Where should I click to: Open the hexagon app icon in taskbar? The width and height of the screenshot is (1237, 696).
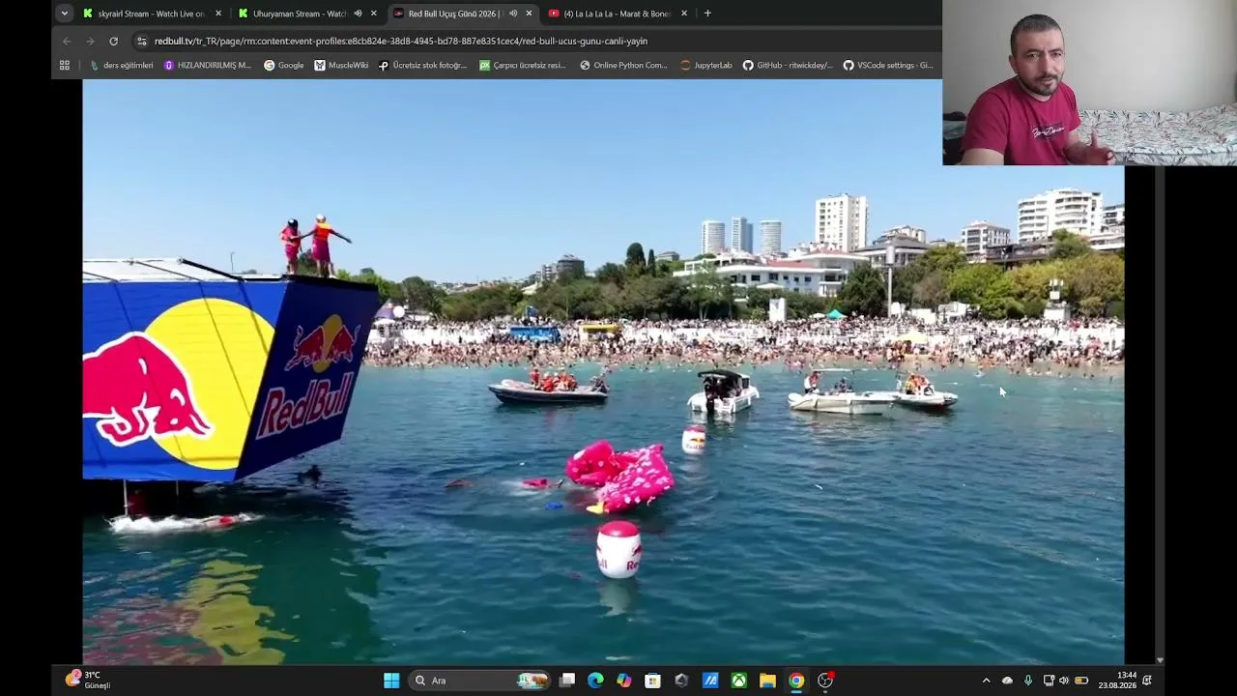[681, 681]
